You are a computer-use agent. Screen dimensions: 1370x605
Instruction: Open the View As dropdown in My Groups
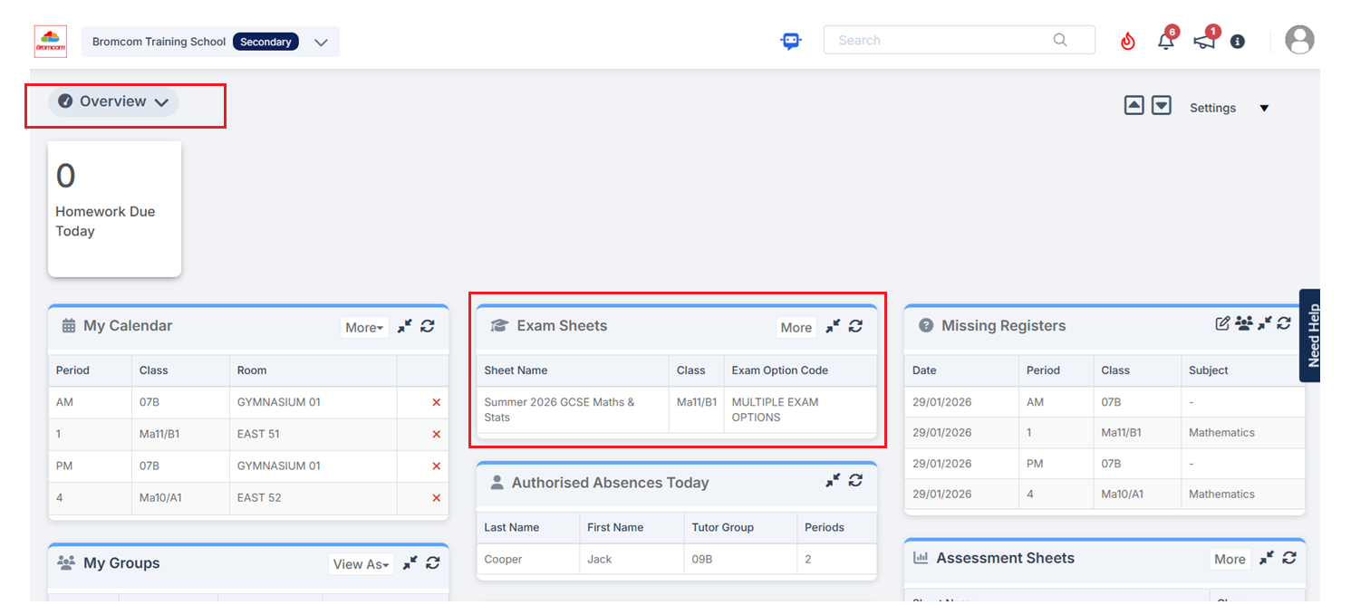(x=361, y=564)
